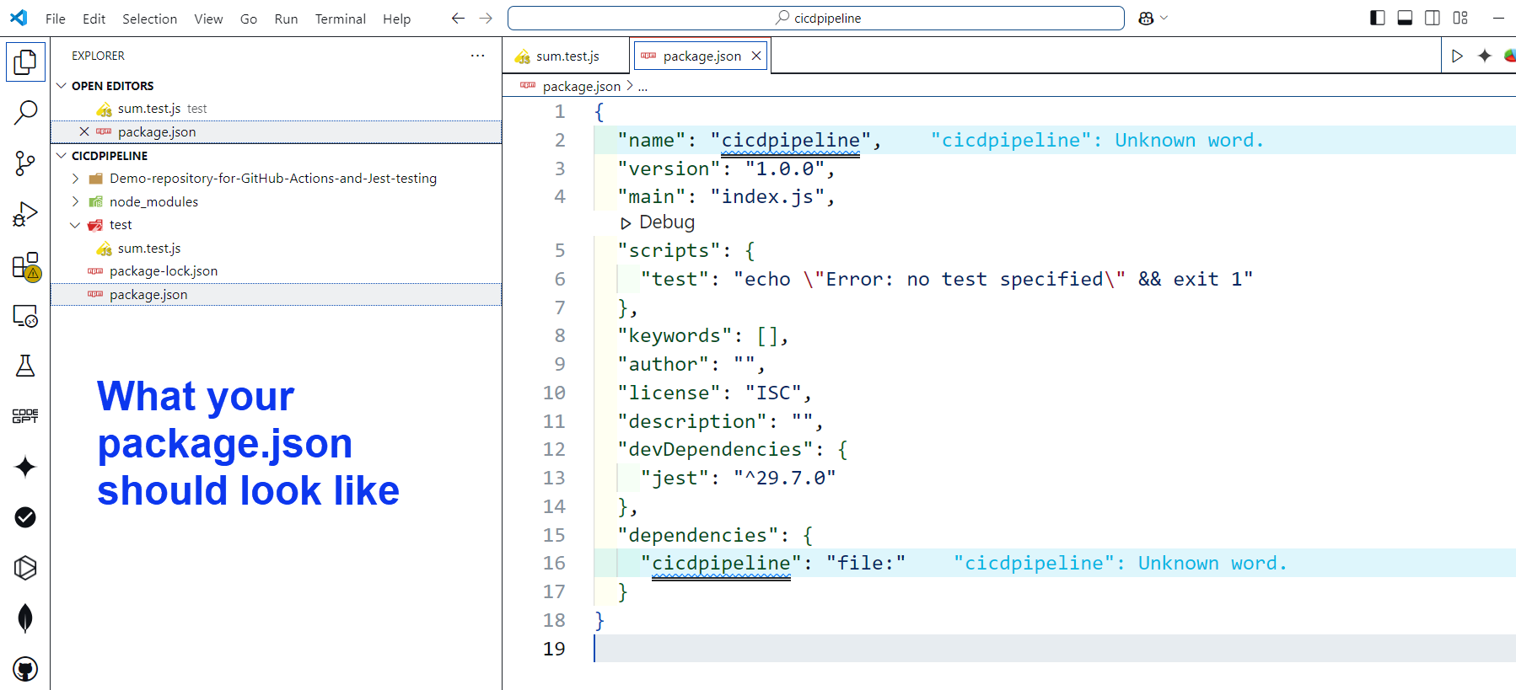The image size is (1516, 690).
Task: Toggle the secondary side bar
Action: click(x=1433, y=18)
